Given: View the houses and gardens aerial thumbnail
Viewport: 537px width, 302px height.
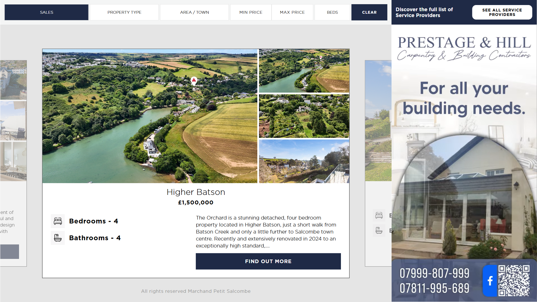Looking at the screenshot, I should [x=304, y=116].
